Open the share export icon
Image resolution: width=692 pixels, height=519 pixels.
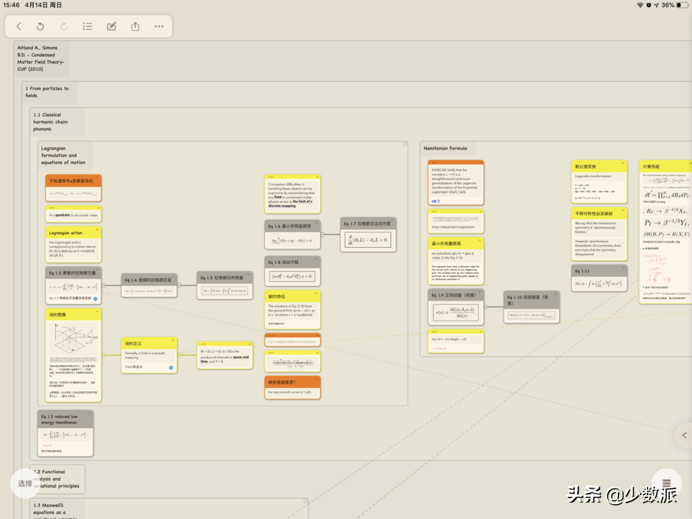(x=135, y=27)
